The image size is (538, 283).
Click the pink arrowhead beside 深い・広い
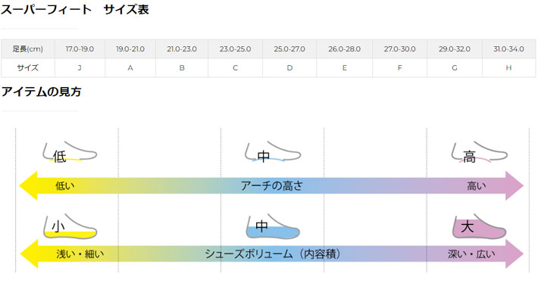[x=515, y=254]
